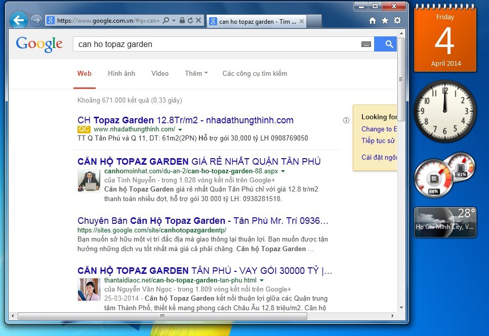This screenshot has height=336, width=489.
Task: Click the CPU meter gauge showing 68%
Action: pyautogui.click(x=434, y=178)
